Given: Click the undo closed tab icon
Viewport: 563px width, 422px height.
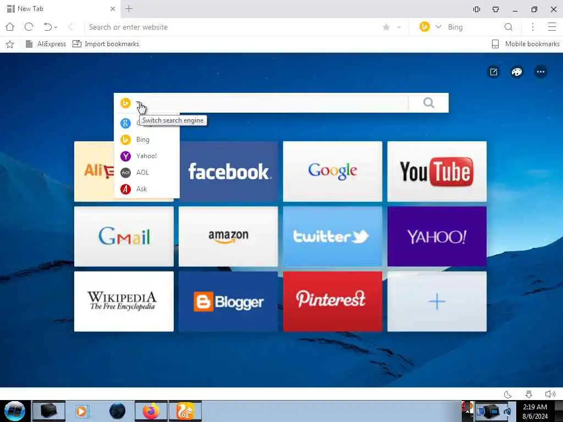Looking at the screenshot, I should click(47, 27).
